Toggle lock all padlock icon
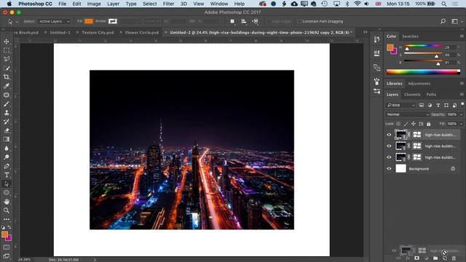The width and height of the screenshot is (466, 262). point(428,124)
